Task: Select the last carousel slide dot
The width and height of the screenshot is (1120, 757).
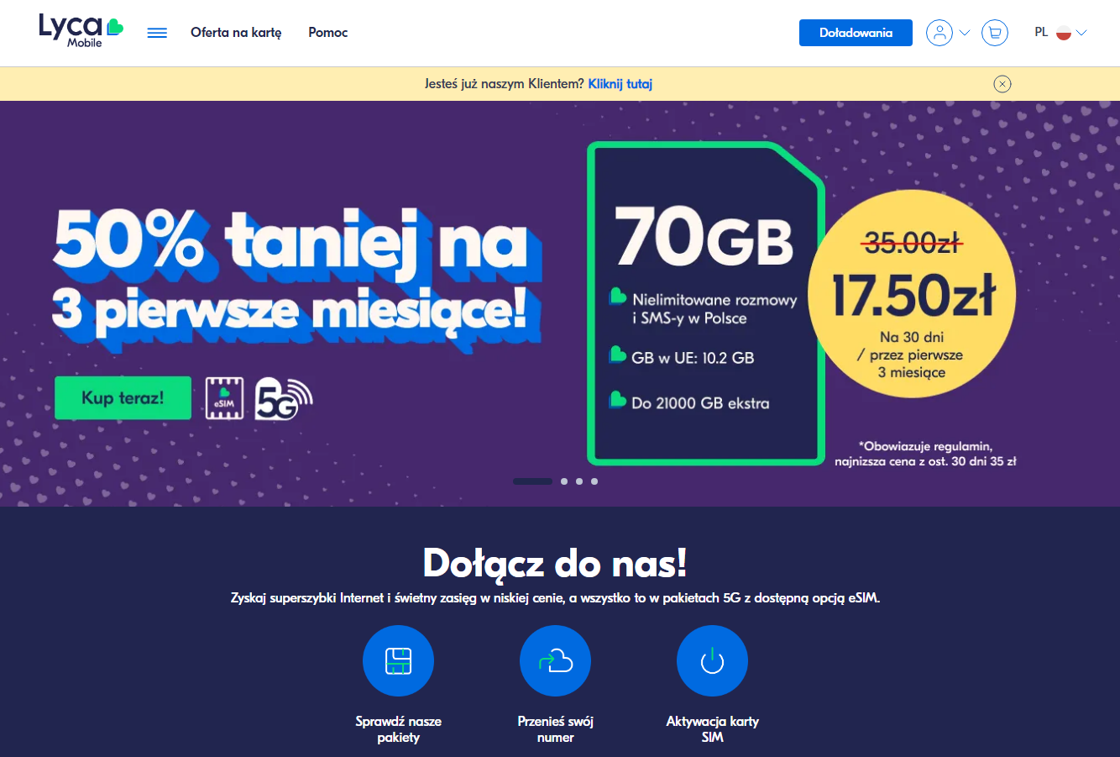Action: [x=594, y=481]
